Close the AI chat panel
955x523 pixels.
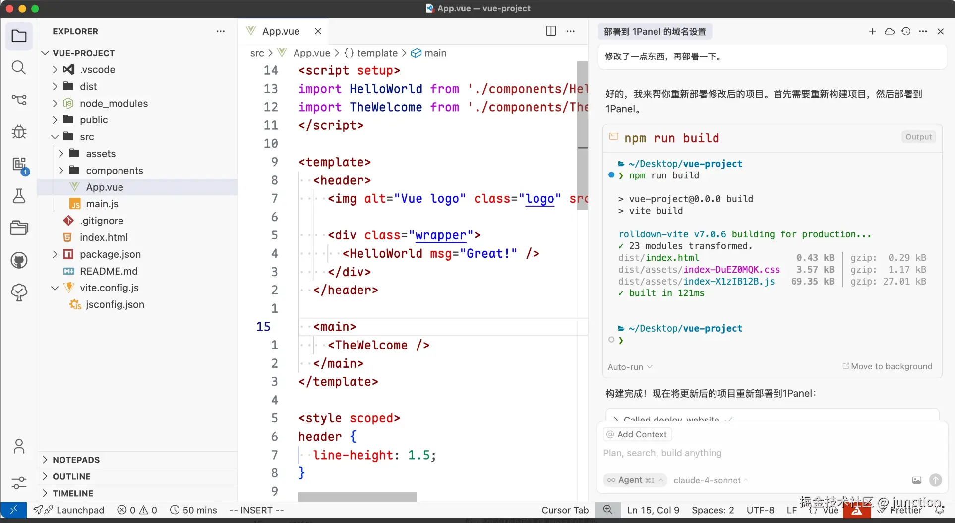coord(940,31)
